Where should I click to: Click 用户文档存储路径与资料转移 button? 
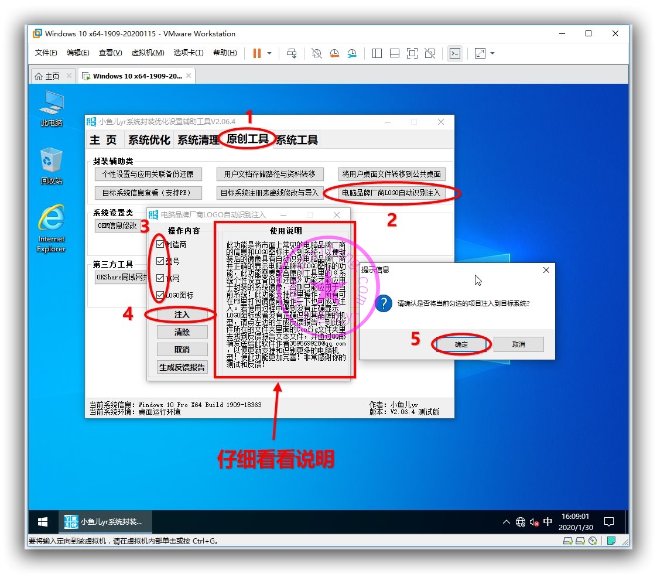[x=270, y=175]
